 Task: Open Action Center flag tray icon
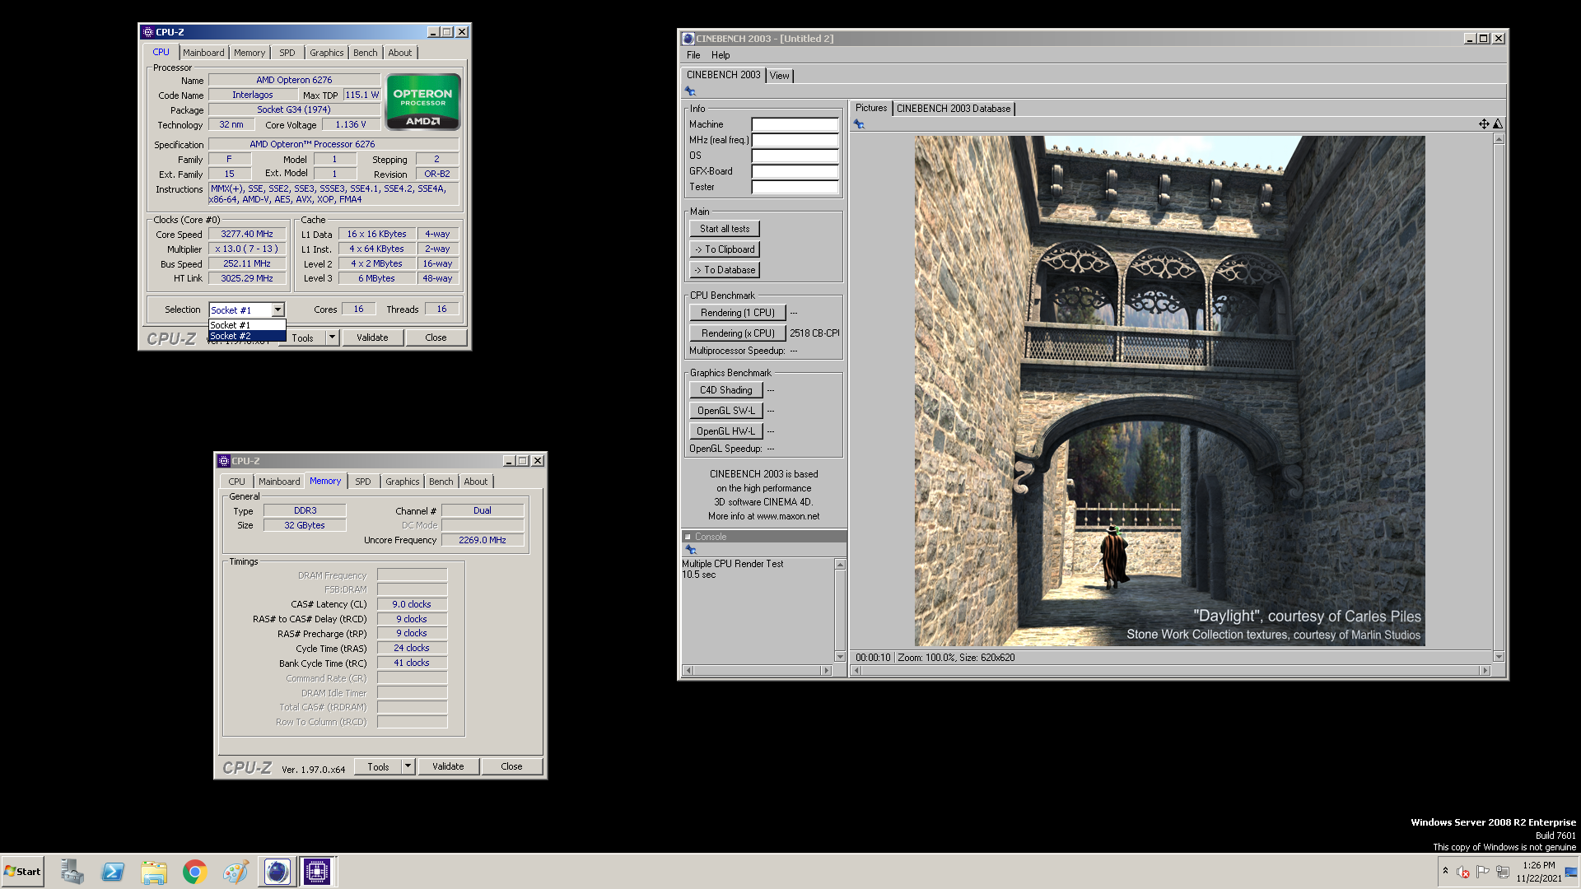coord(1483,872)
